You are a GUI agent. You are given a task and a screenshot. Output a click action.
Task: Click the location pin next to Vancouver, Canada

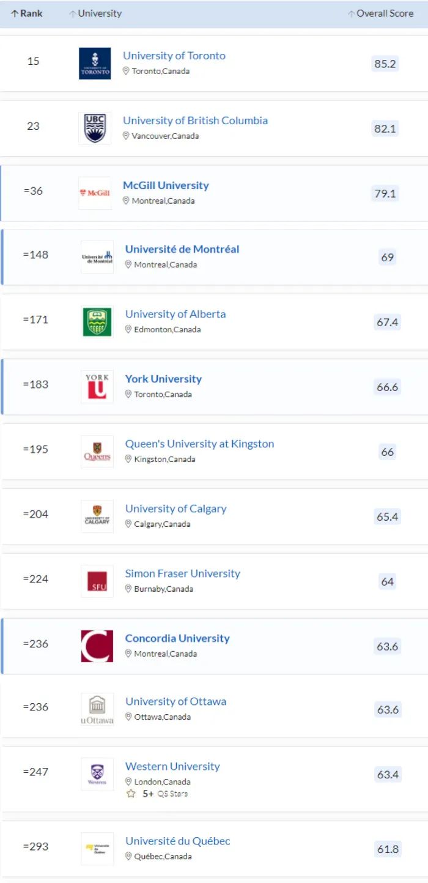coord(126,136)
